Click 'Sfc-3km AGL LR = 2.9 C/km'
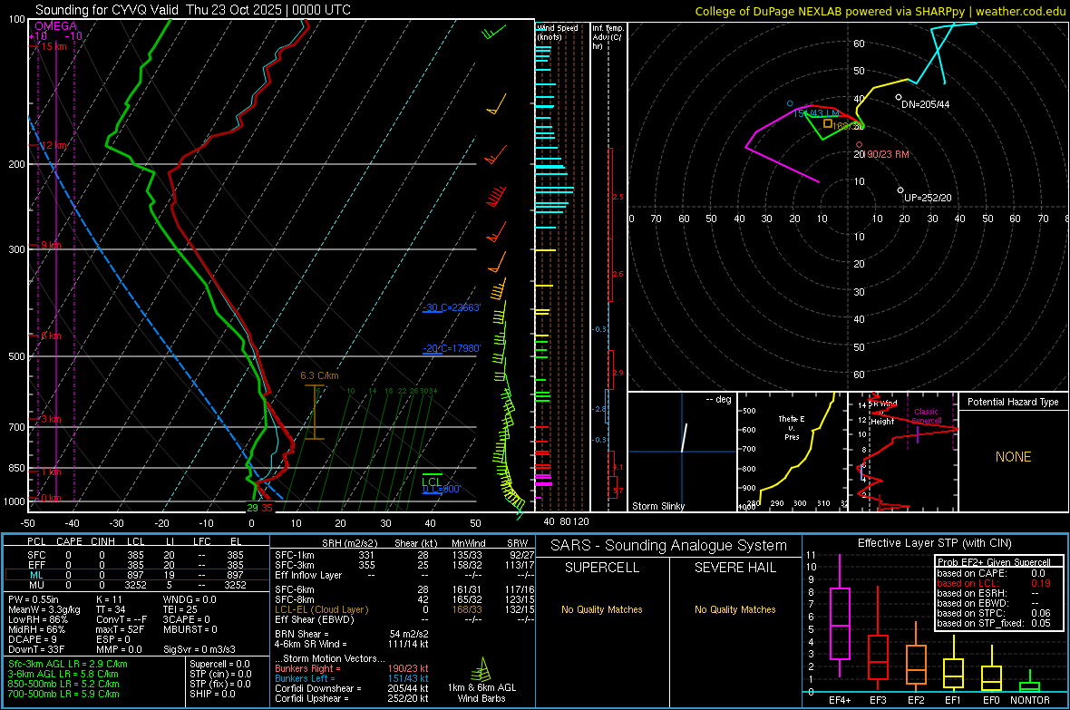 pyautogui.click(x=68, y=664)
